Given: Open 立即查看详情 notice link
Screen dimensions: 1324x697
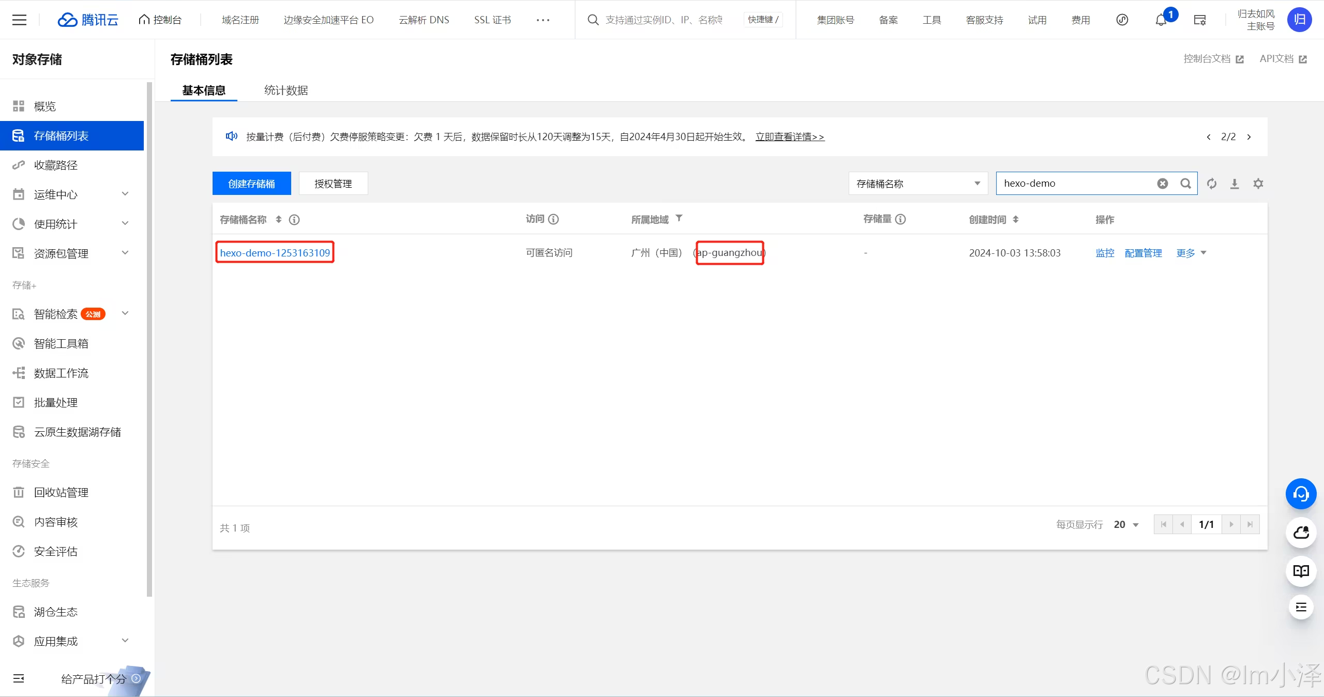Looking at the screenshot, I should point(790,137).
